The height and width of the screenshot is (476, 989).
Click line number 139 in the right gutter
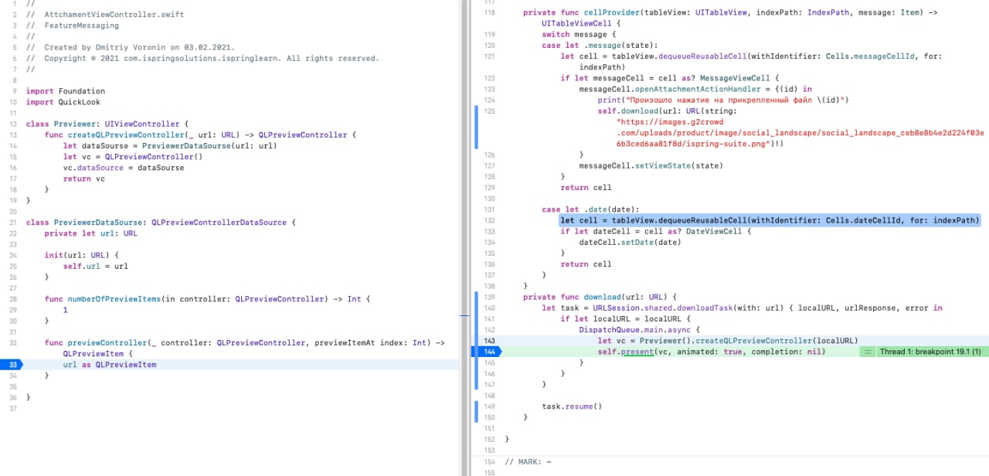tap(488, 297)
